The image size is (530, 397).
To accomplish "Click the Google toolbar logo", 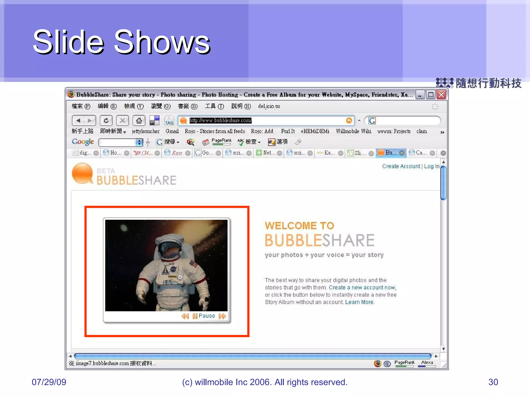I will click(x=83, y=142).
